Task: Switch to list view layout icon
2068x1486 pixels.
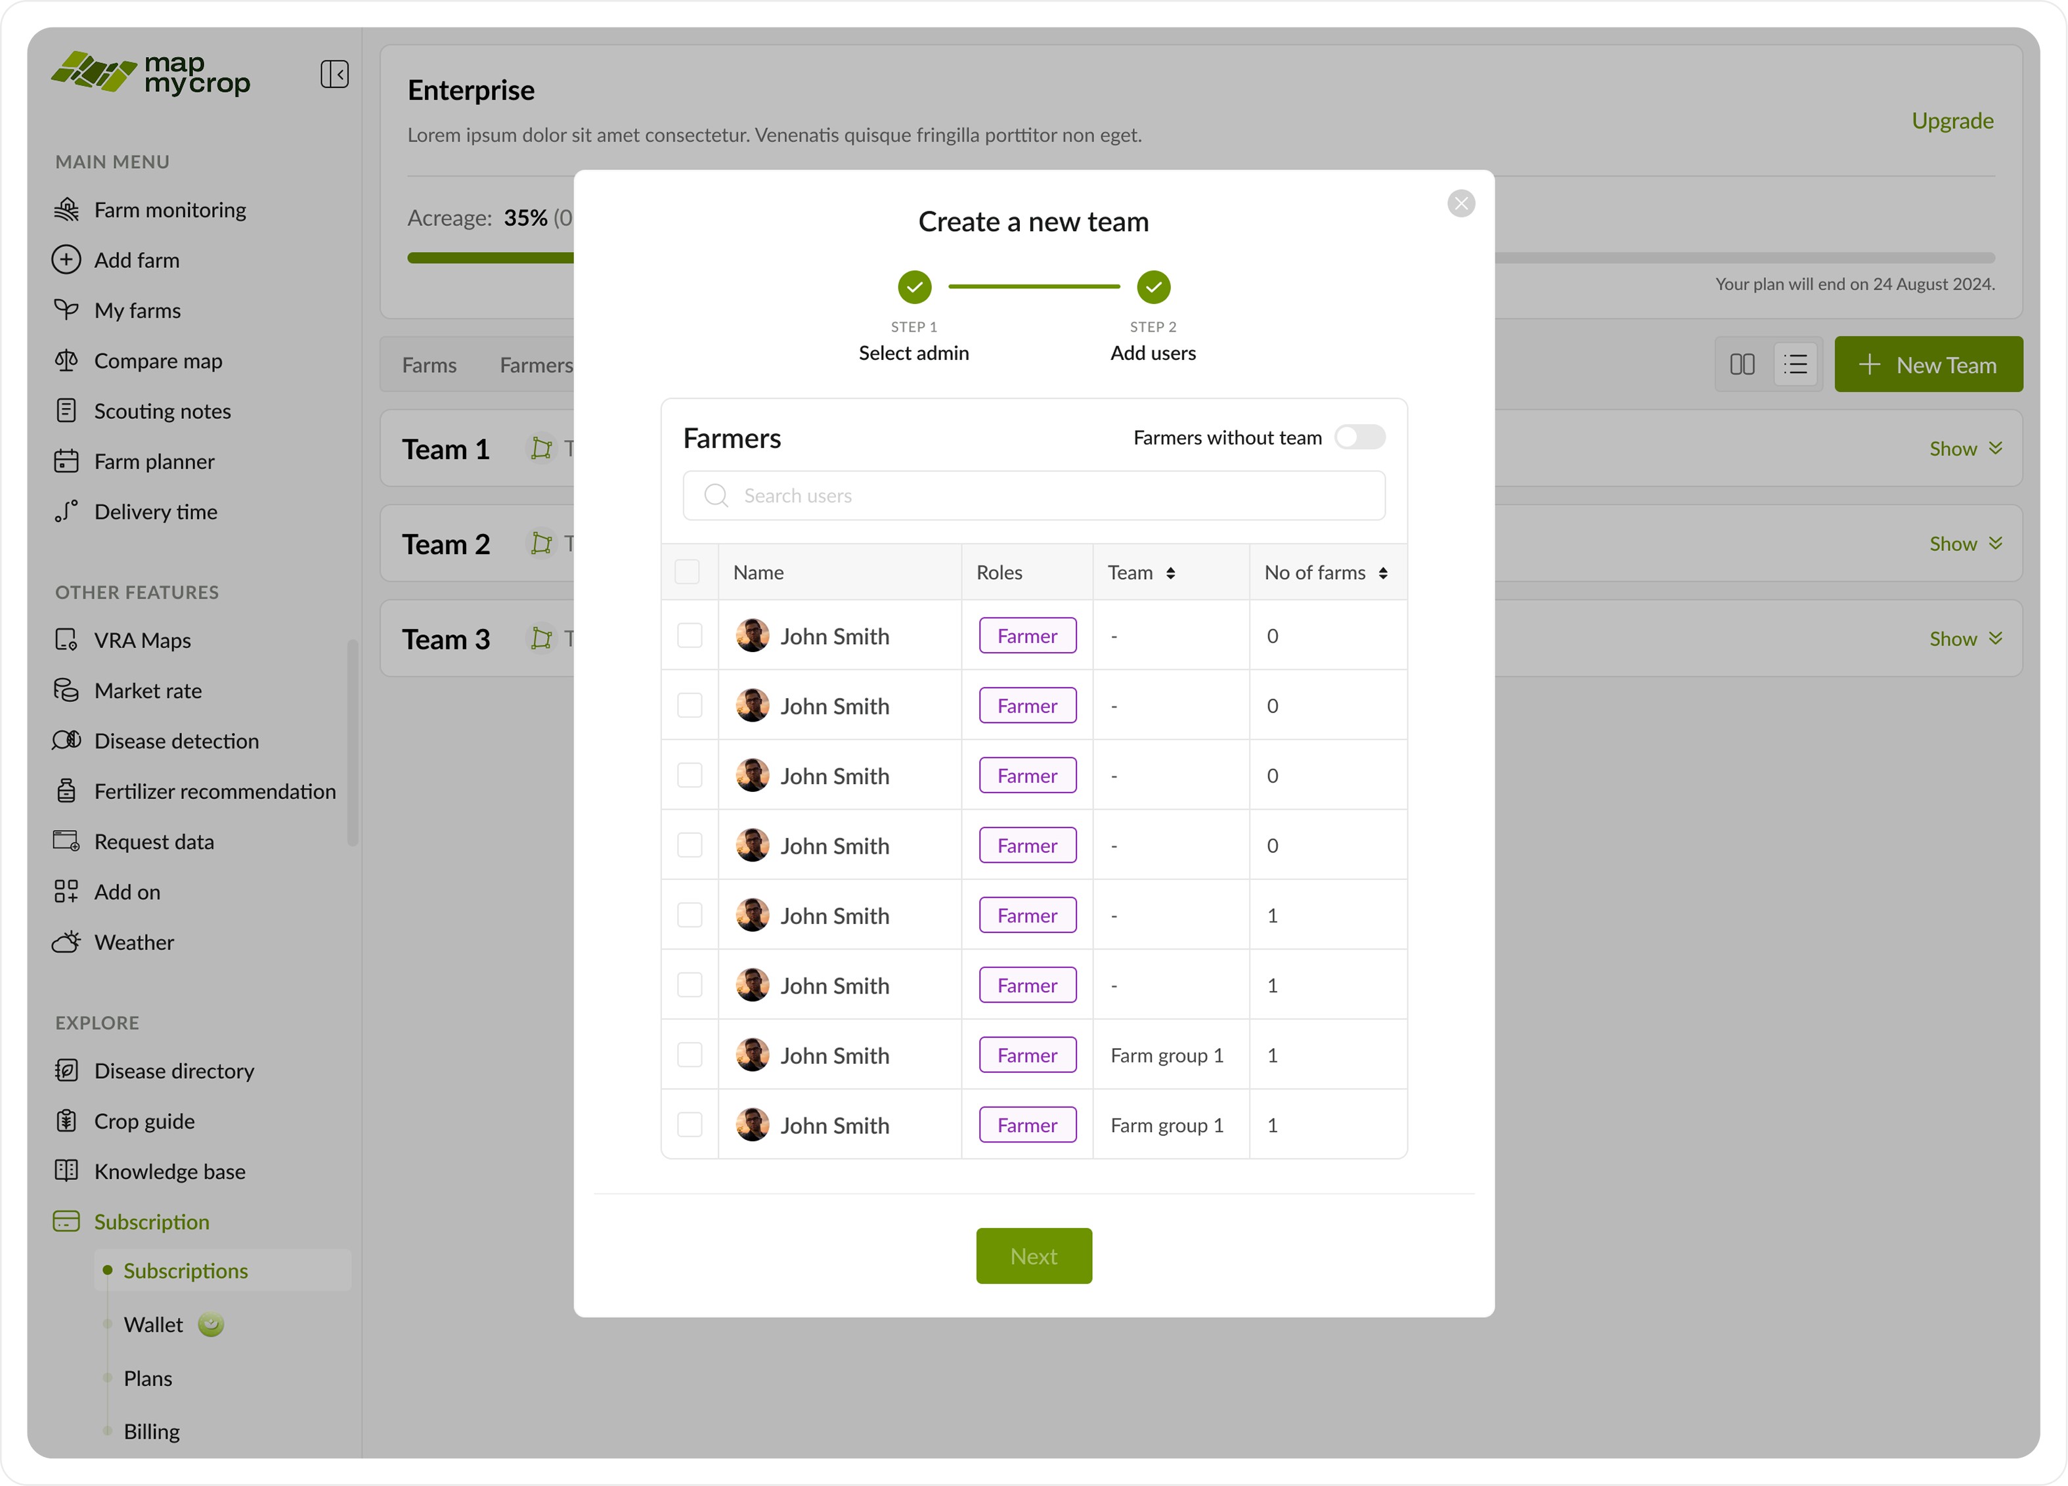Action: pos(1795,364)
